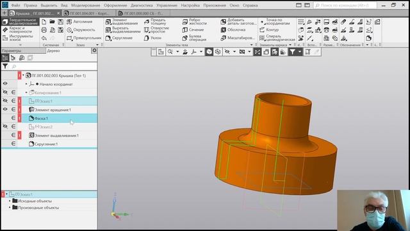Image resolution: width=410 pixels, height=231 pixels.
Task: Click the command search field
Action: click(x=345, y=5)
